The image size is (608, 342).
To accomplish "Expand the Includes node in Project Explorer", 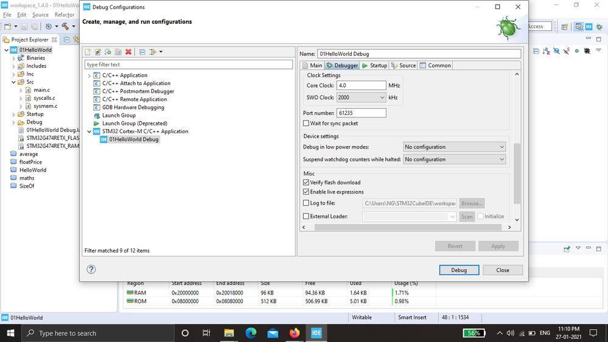I will click(13, 66).
